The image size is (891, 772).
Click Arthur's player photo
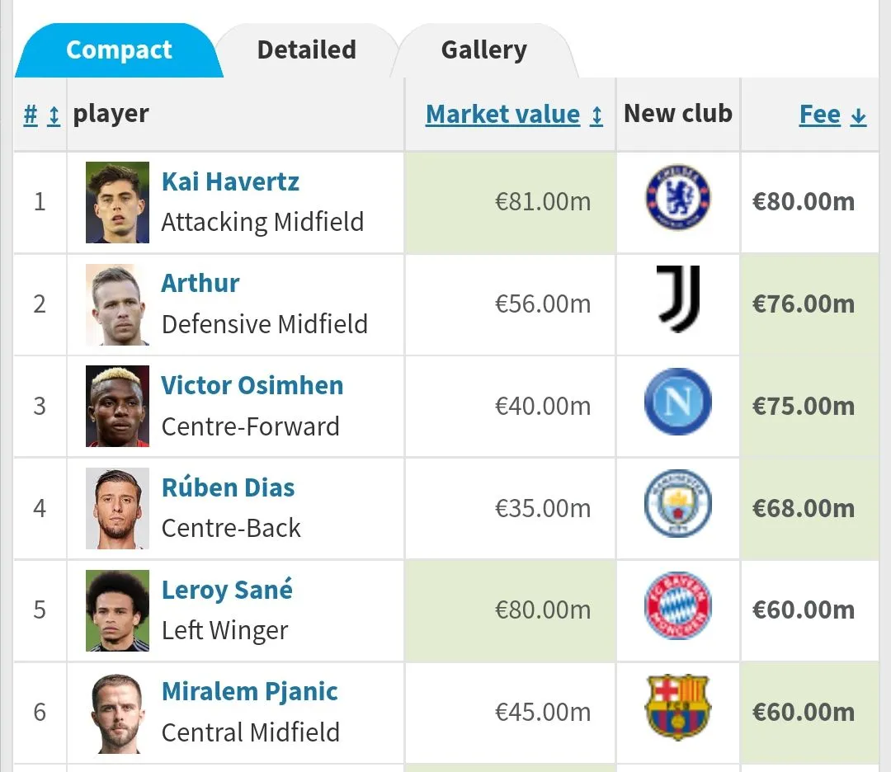click(117, 304)
